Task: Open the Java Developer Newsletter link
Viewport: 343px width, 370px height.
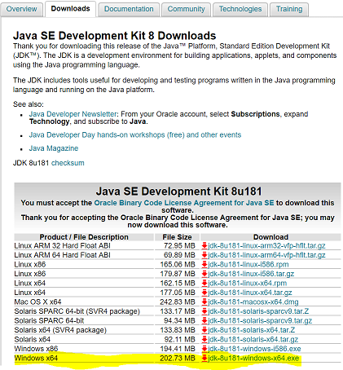Action: pos(73,114)
